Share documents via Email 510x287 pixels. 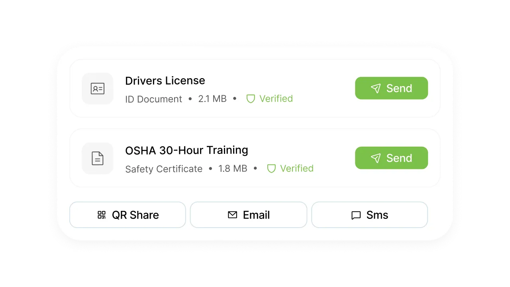248,215
